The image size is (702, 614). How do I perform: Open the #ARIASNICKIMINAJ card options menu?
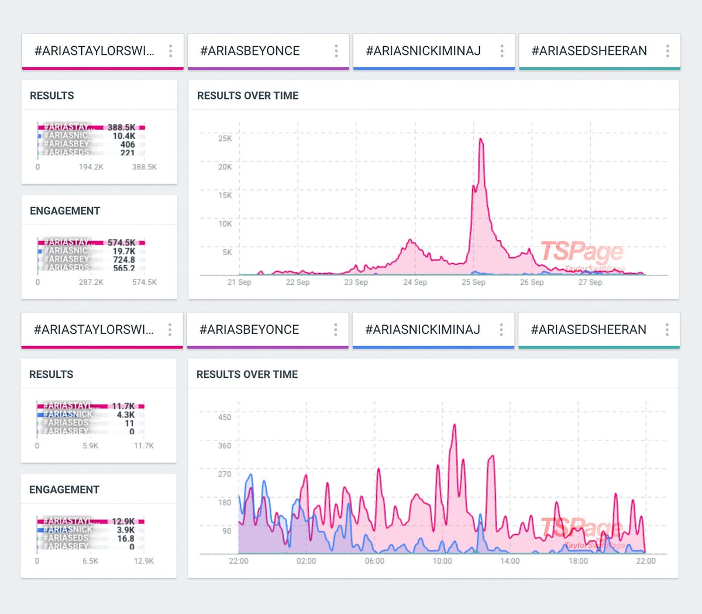click(x=501, y=51)
